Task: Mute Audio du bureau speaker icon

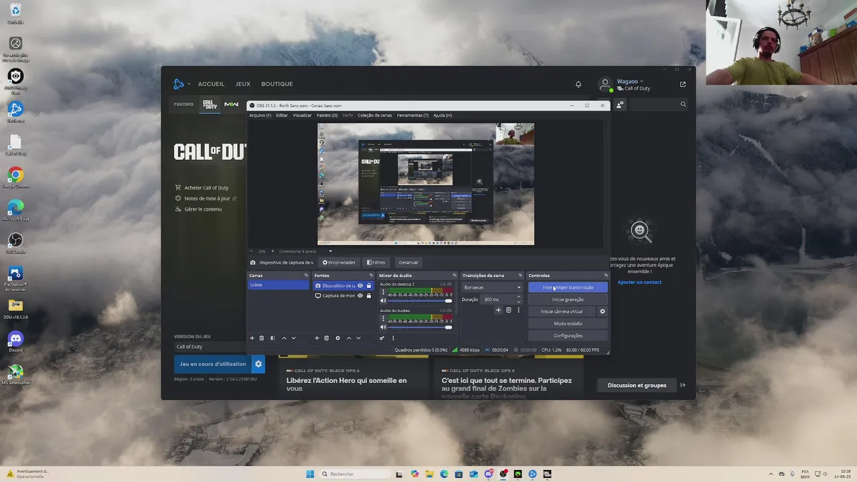Action: pyautogui.click(x=383, y=327)
